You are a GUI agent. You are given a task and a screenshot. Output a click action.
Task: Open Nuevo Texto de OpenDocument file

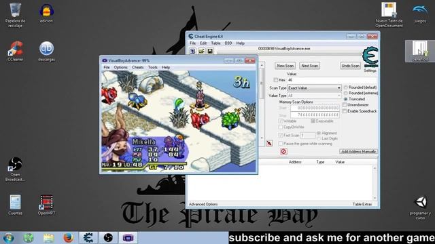(389, 15)
